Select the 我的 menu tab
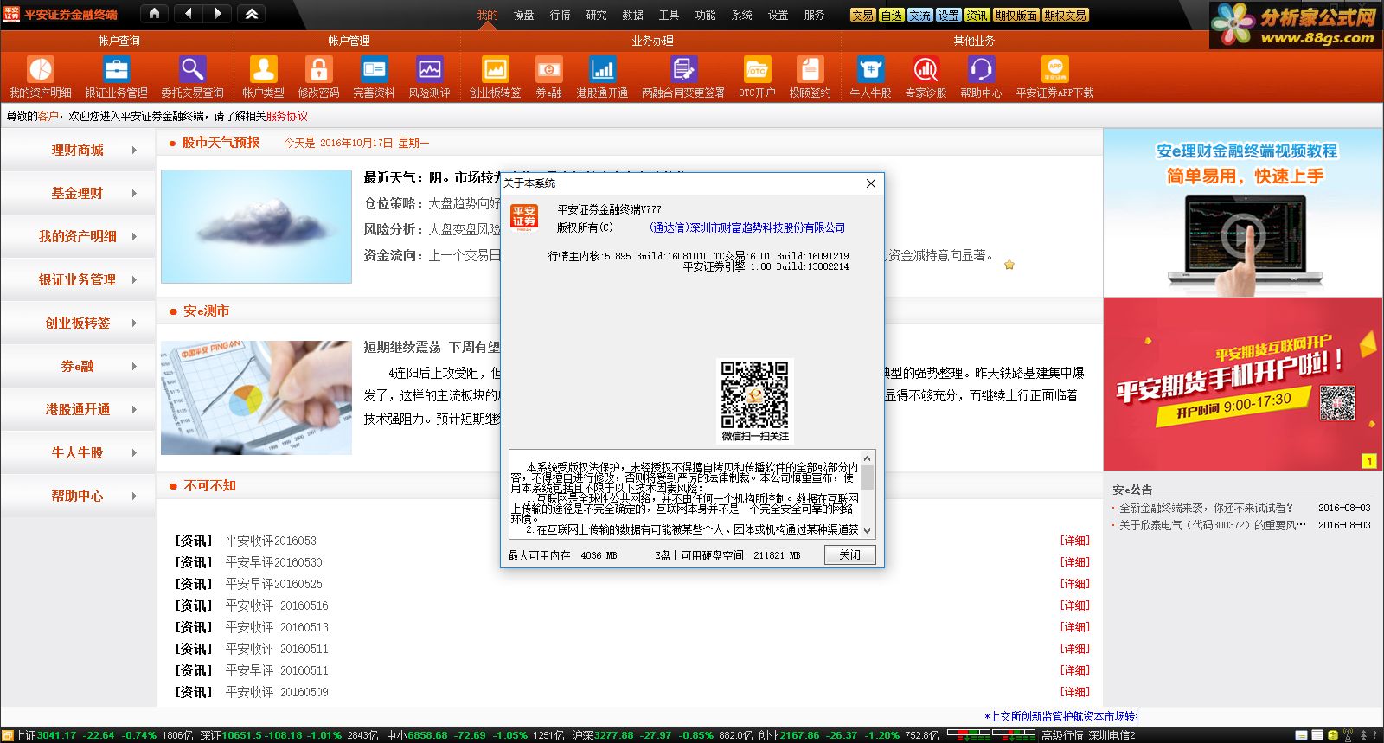Screen dimensions: 1384x743 coord(487,15)
